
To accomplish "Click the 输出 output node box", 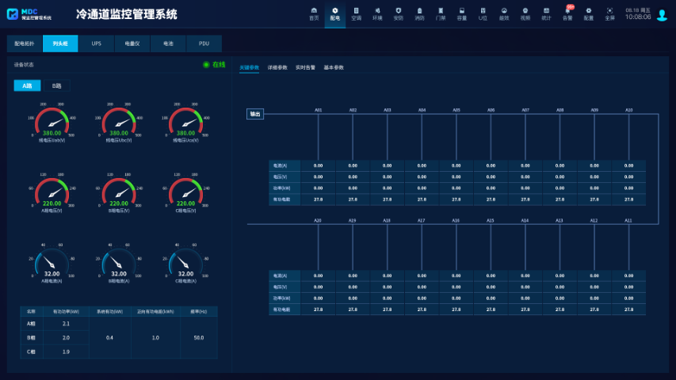I will coord(255,114).
